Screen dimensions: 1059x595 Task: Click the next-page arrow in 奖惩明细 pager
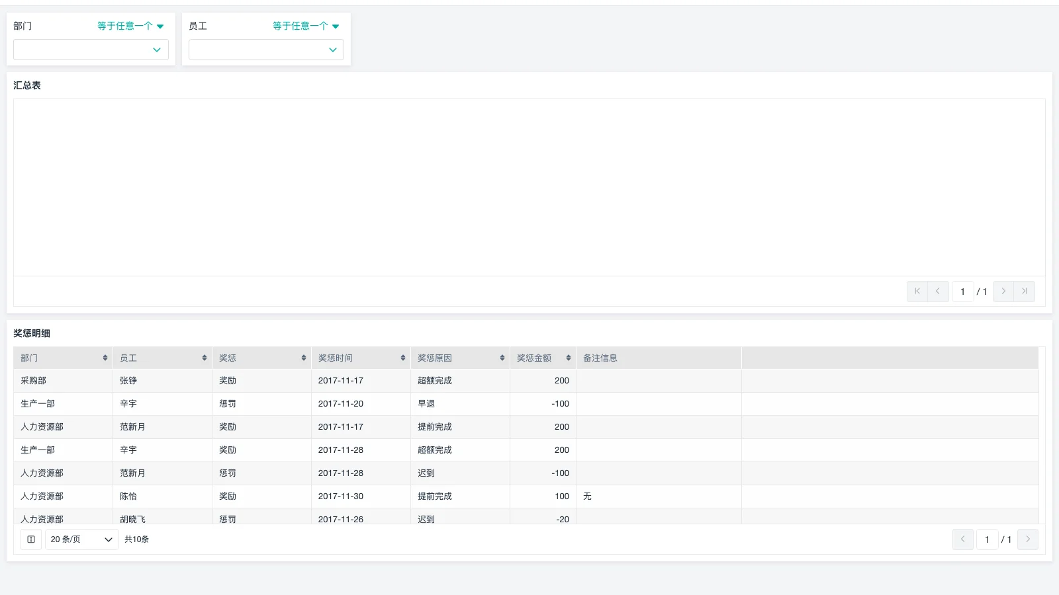coord(1028,539)
